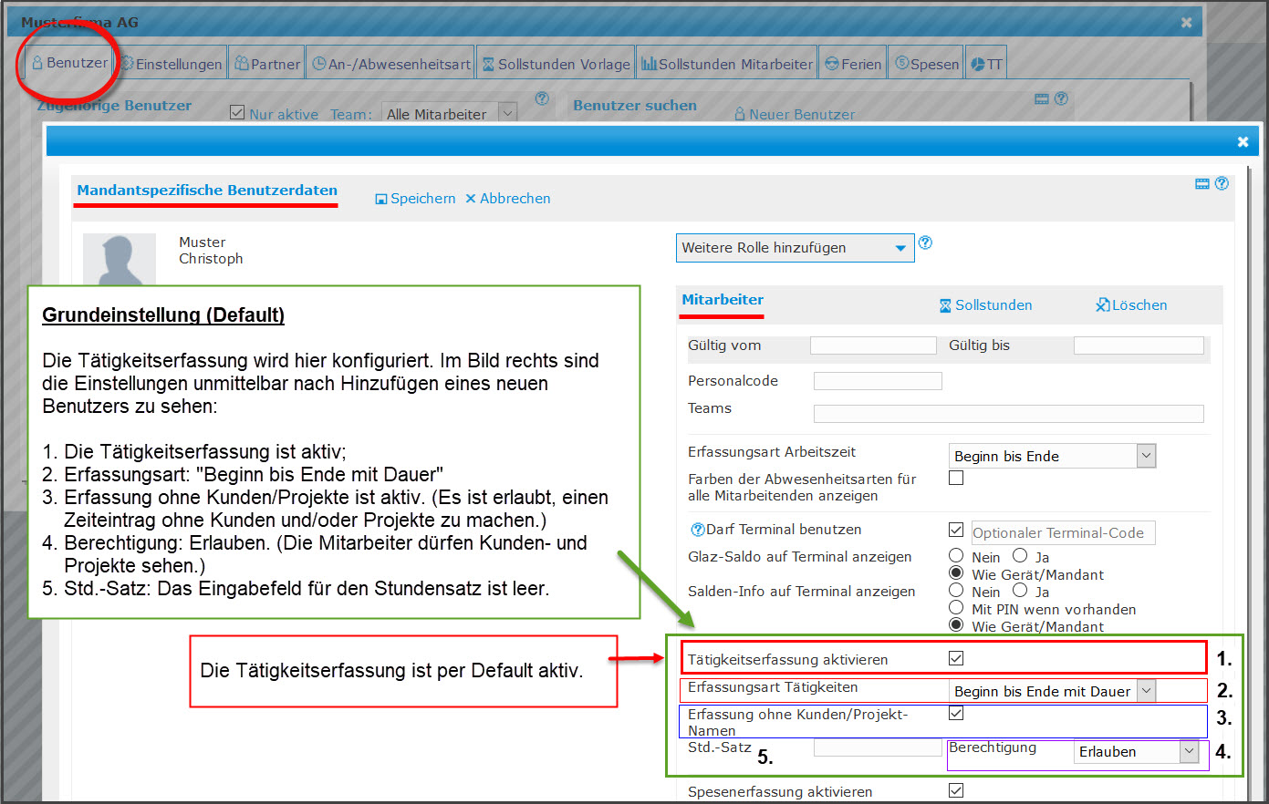Click the Personalcode input field
The height and width of the screenshot is (804, 1269).
(x=878, y=381)
